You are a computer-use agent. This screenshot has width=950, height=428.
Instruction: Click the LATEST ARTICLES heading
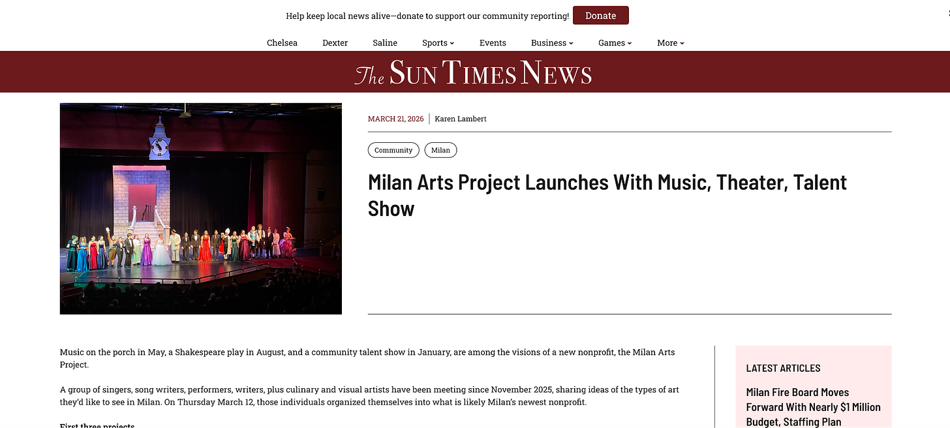click(x=783, y=368)
